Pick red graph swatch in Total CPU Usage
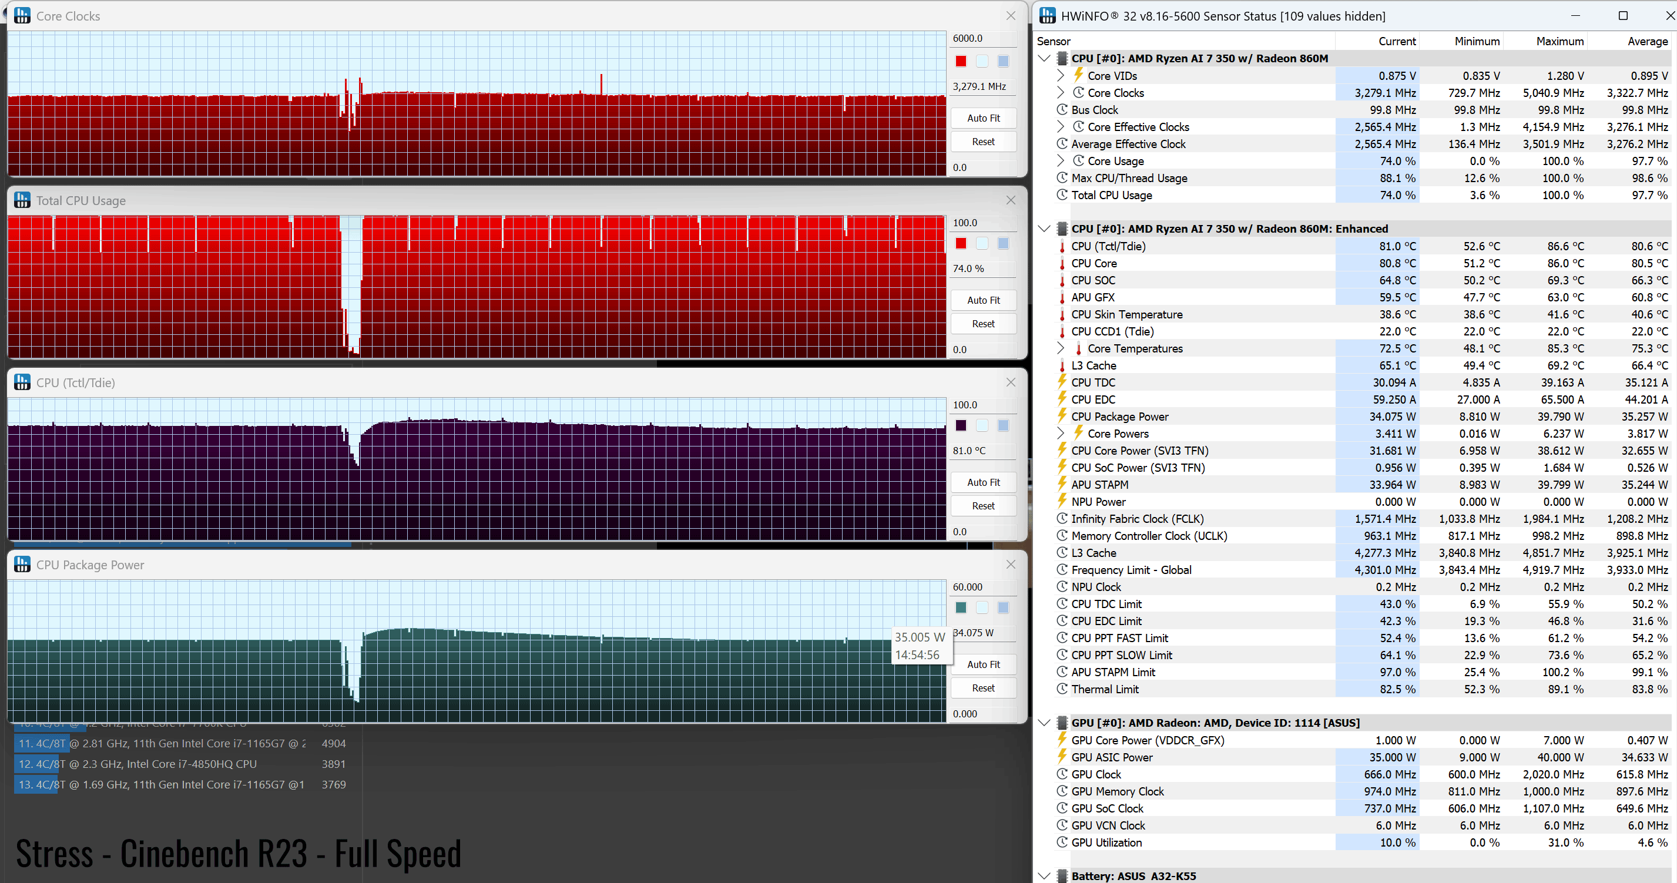The height and width of the screenshot is (883, 1677). pos(961,243)
